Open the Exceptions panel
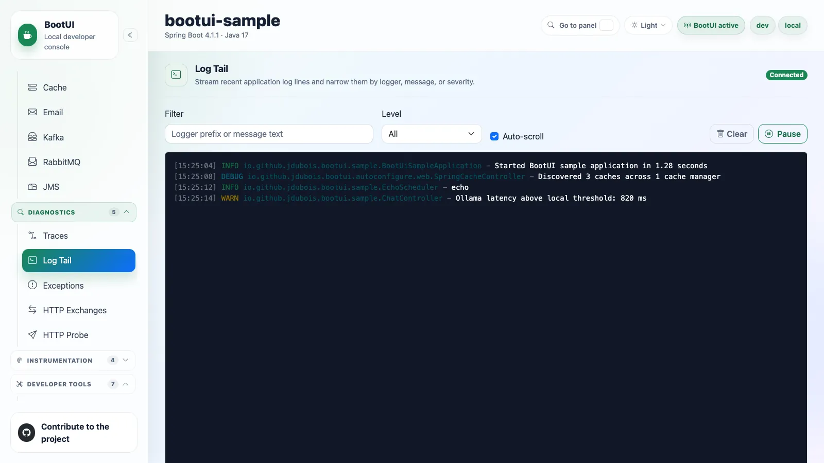This screenshot has width=824, height=463. tap(78, 286)
